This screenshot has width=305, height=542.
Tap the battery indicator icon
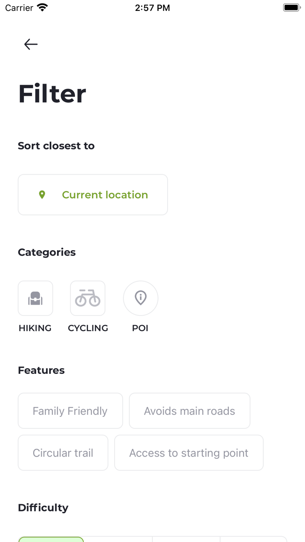pos(291,8)
